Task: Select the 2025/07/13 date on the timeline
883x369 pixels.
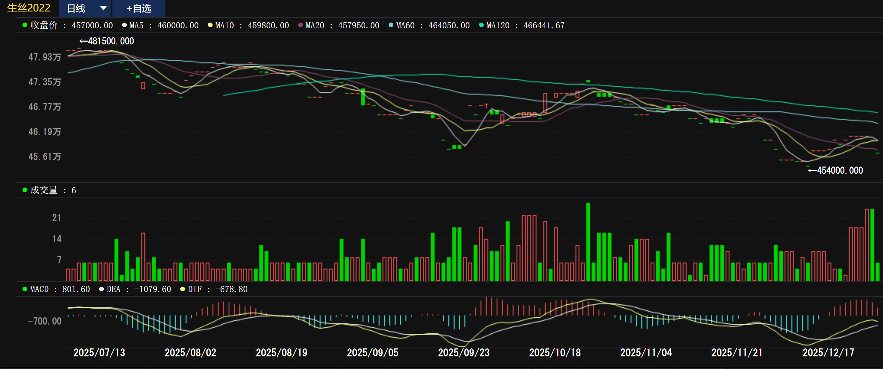Action: click(99, 353)
